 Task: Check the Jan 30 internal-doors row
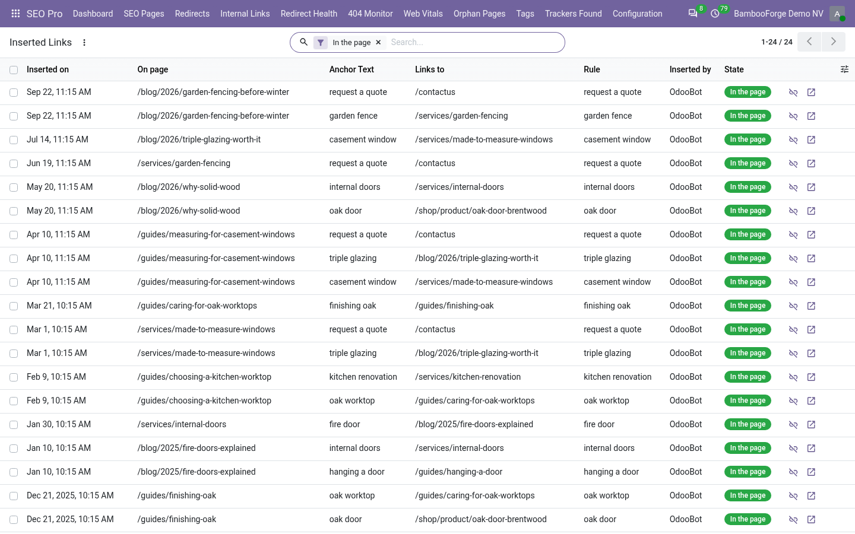tap(14, 425)
